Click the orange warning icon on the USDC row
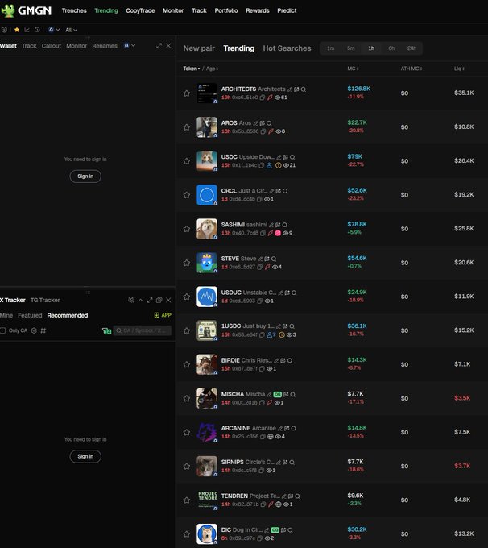 coord(279,165)
